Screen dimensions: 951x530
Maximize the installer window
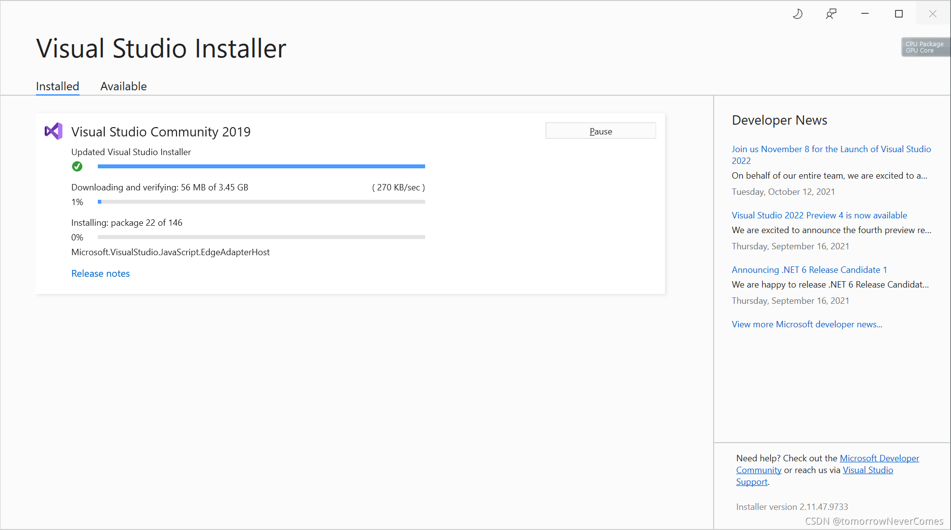[899, 14]
